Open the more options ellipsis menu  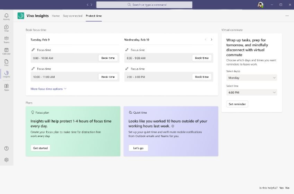click(x=287, y=16)
